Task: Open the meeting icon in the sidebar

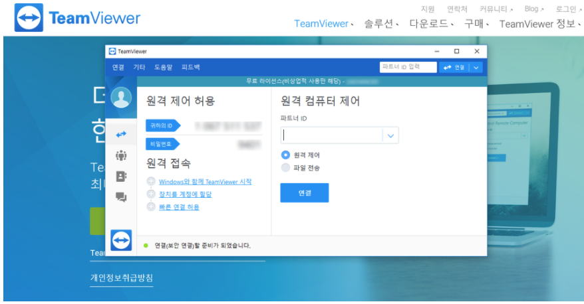Action: (x=121, y=155)
